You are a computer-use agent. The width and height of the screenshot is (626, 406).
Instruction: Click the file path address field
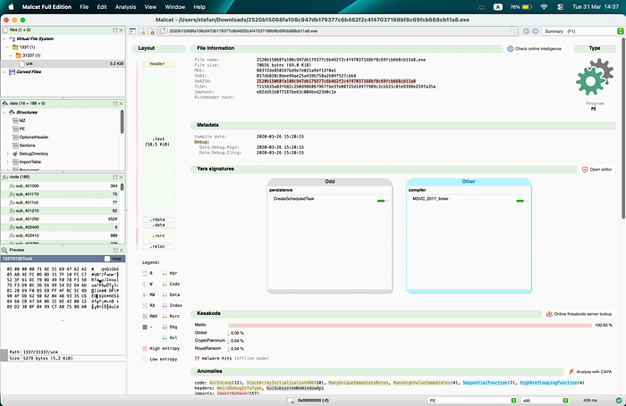point(338,31)
